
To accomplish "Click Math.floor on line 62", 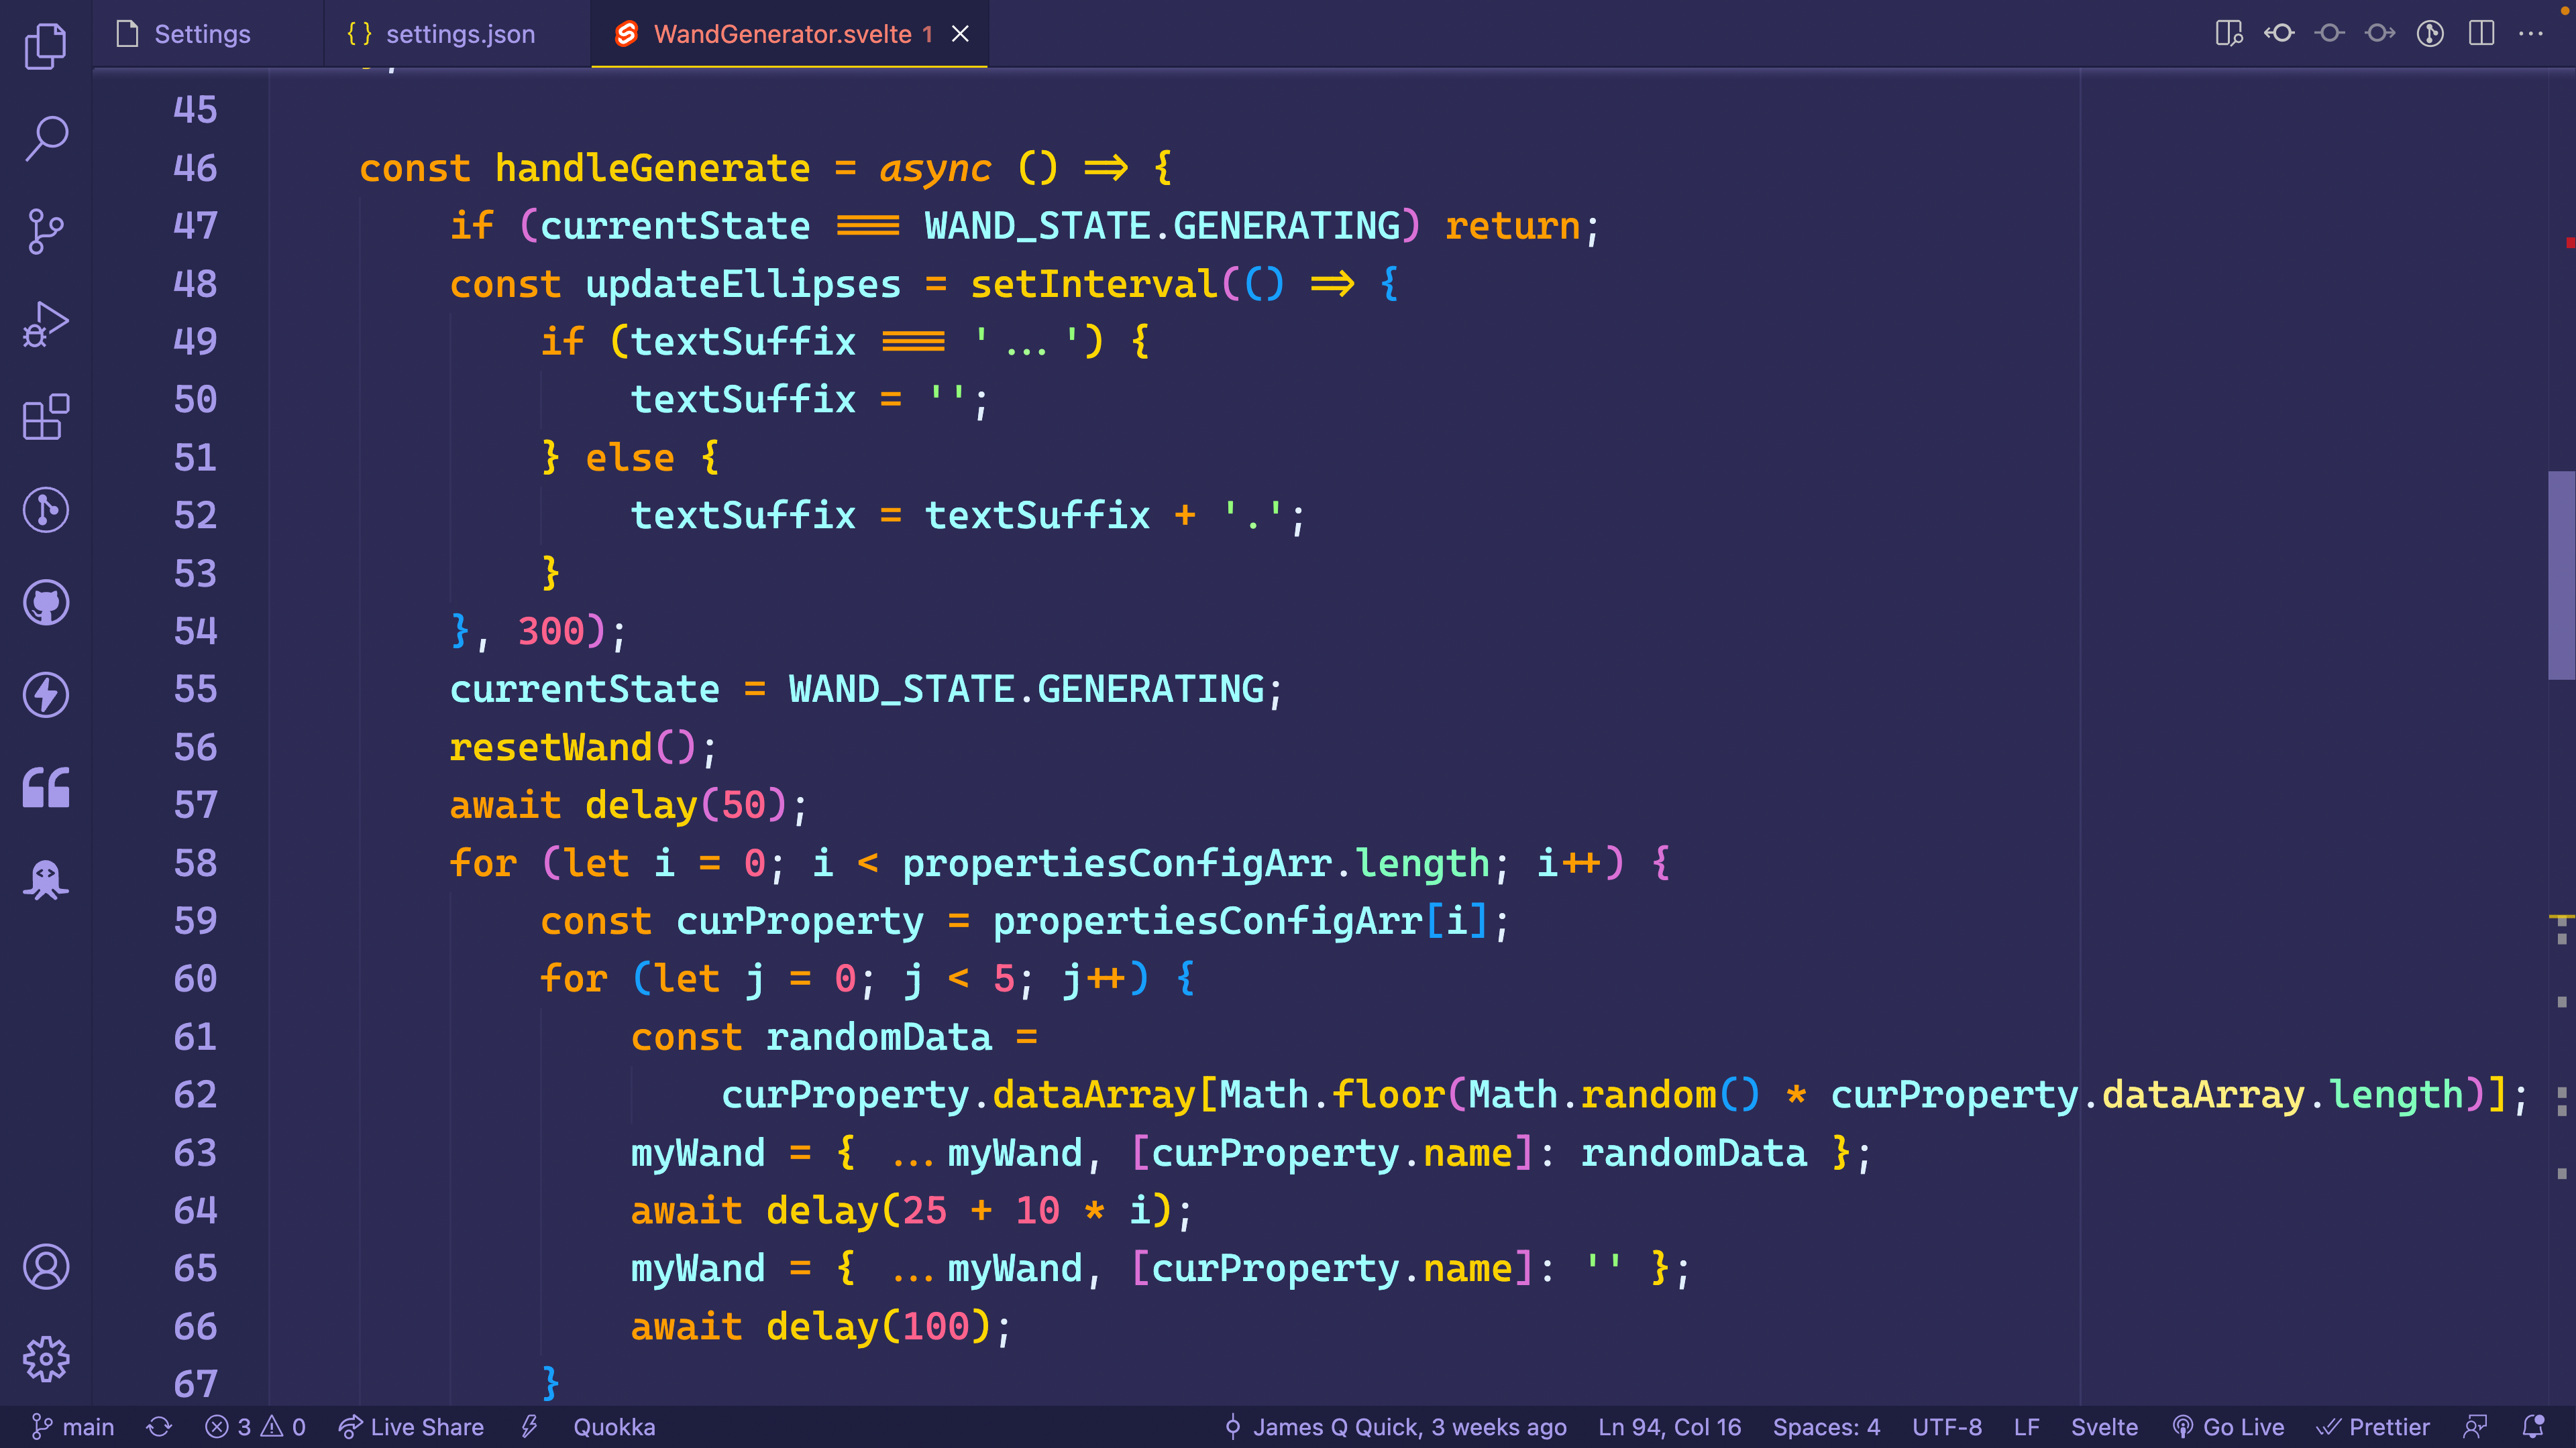I will click(x=1332, y=1095).
